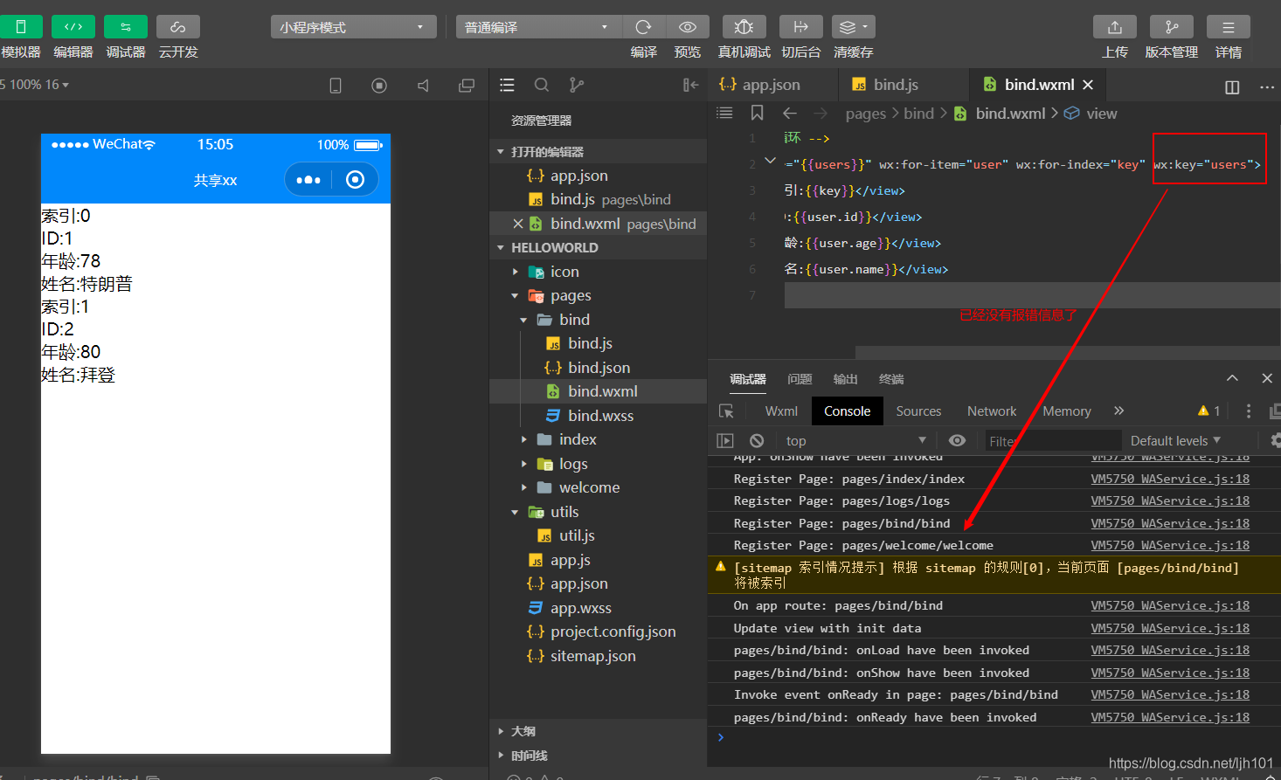Click the console Filter input field
The image size is (1281, 780).
1053,441
